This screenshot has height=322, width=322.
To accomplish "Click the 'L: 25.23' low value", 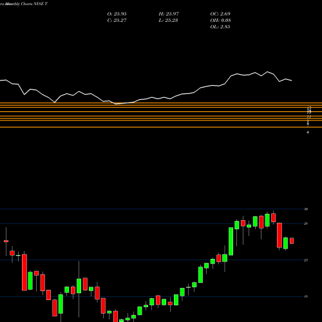I will point(168,21).
